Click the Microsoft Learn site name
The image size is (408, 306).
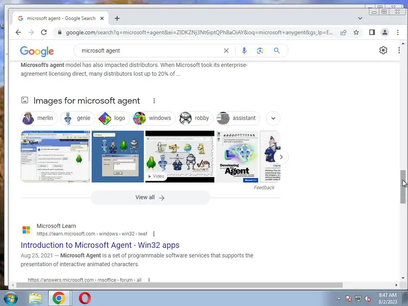coord(56,226)
